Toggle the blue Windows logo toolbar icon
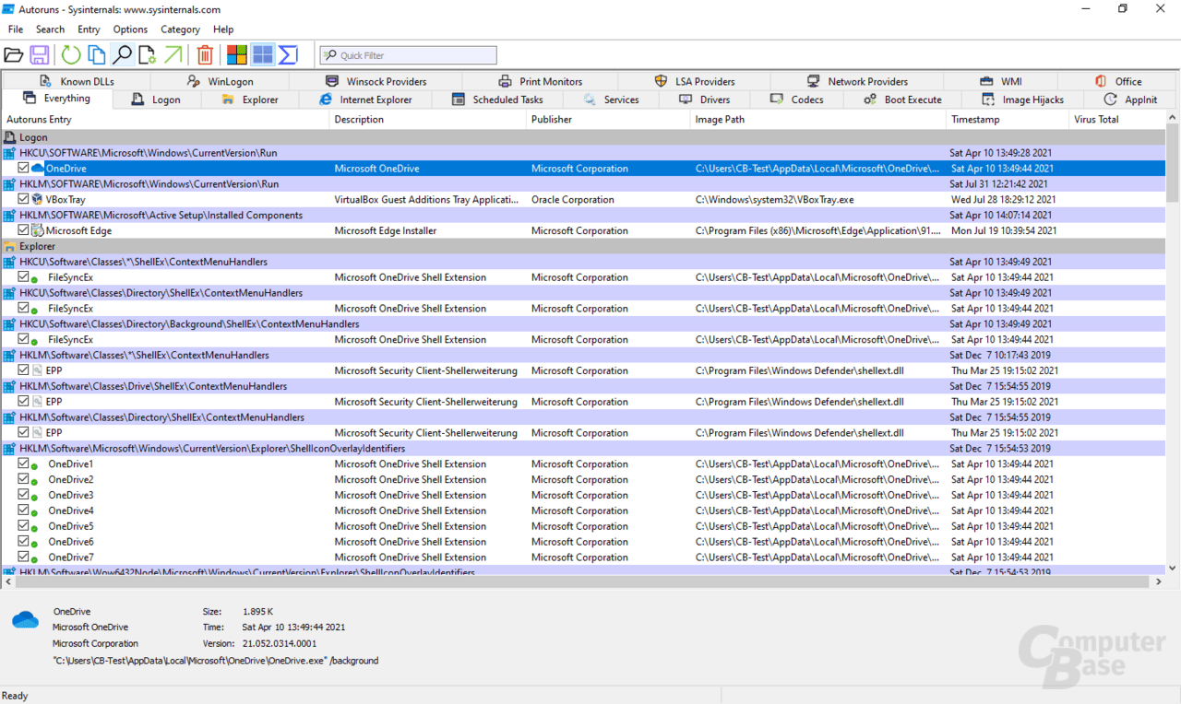Image resolution: width=1181 pixels, height=704 pixels. (263, 55)
